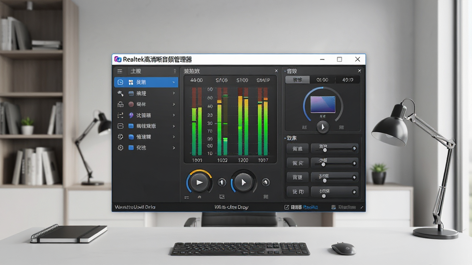This screenshot has height=265, width=472.
Task: Click the play knob with the orange arc
Action: click(x=199, y=182)
